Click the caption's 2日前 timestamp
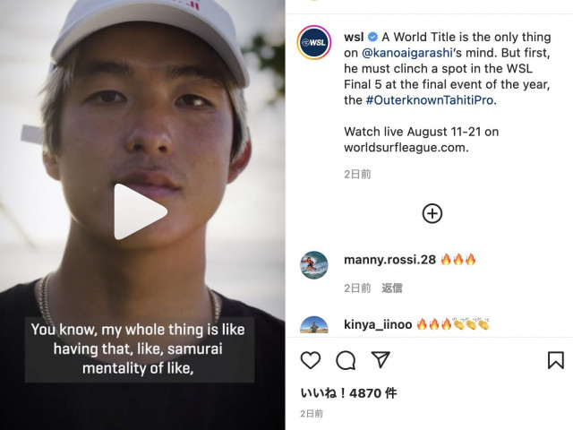This screenshot has height=430, width=573. (x=357, y=174)
